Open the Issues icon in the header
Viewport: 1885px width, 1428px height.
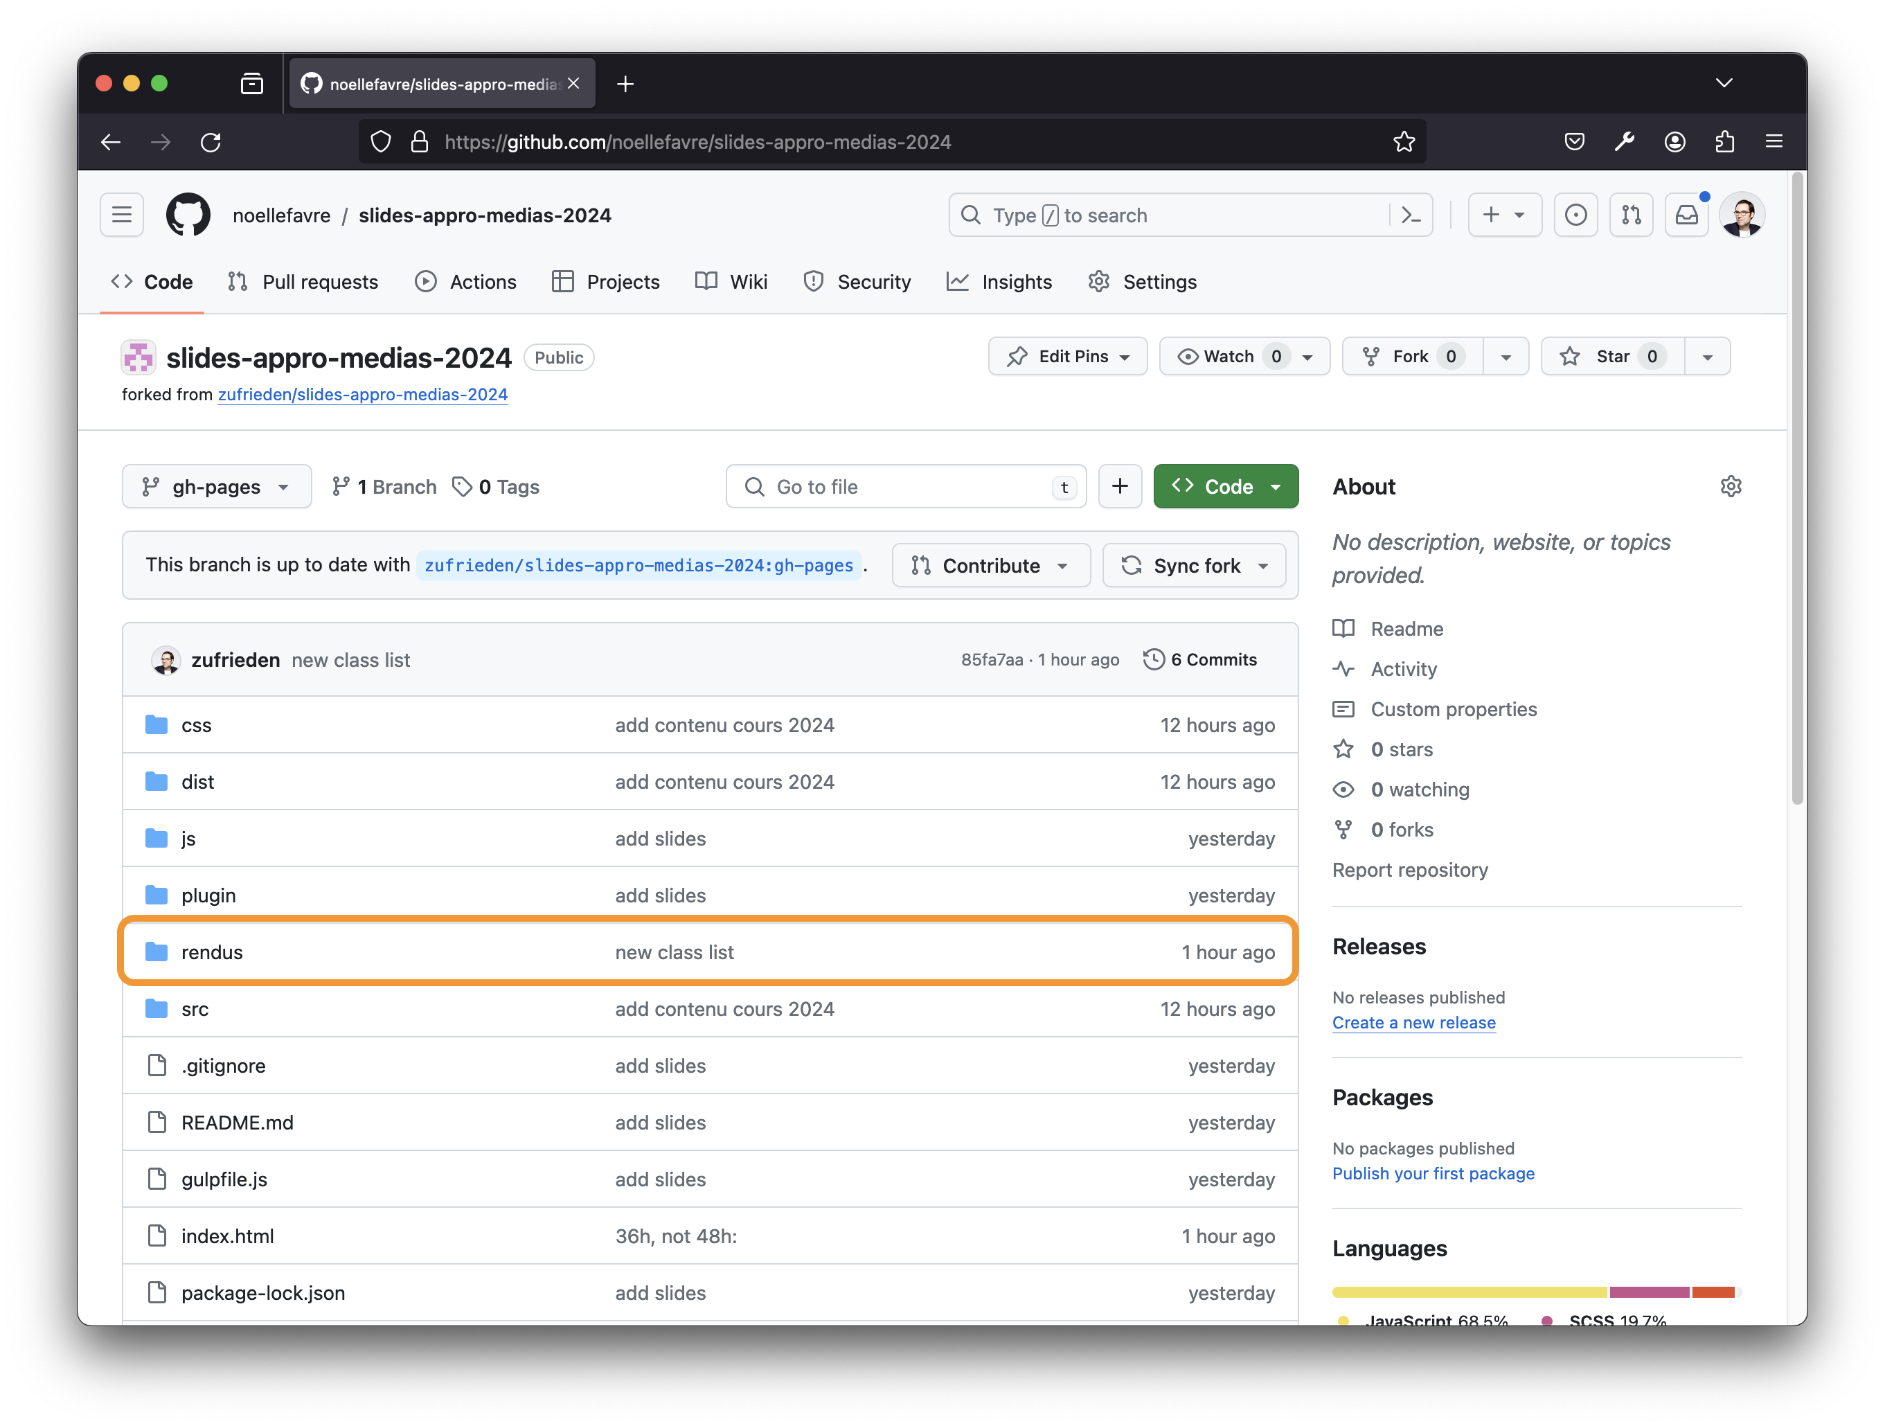1575,215
